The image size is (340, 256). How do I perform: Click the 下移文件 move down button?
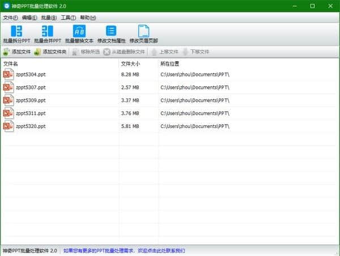[x=195, y=52]
